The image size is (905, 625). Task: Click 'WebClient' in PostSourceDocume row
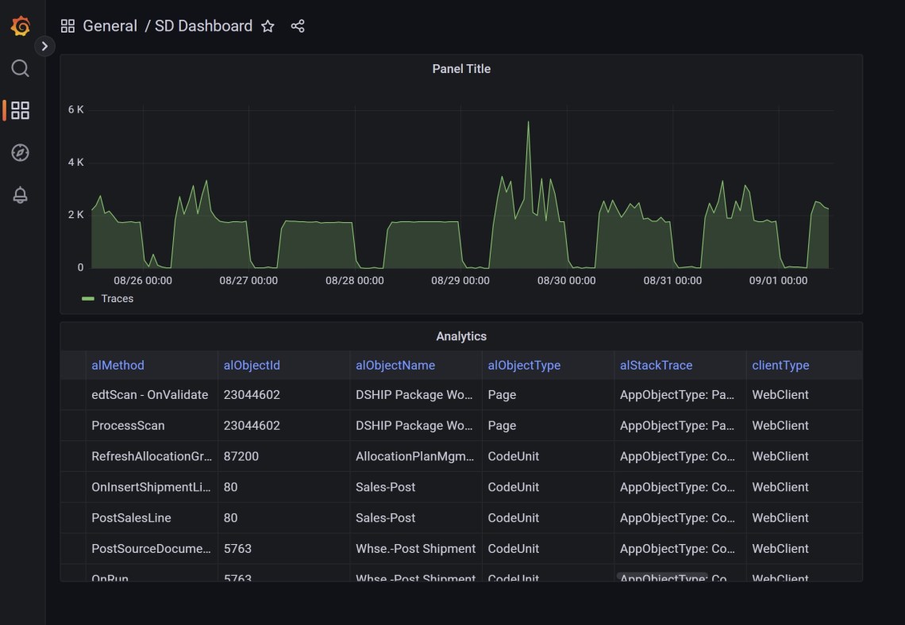(804, 549)
